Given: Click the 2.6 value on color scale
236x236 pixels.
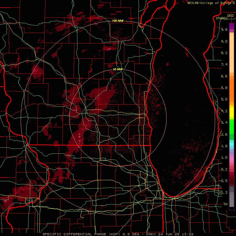Looking at the screenshot, I should [x=224, y=135].
